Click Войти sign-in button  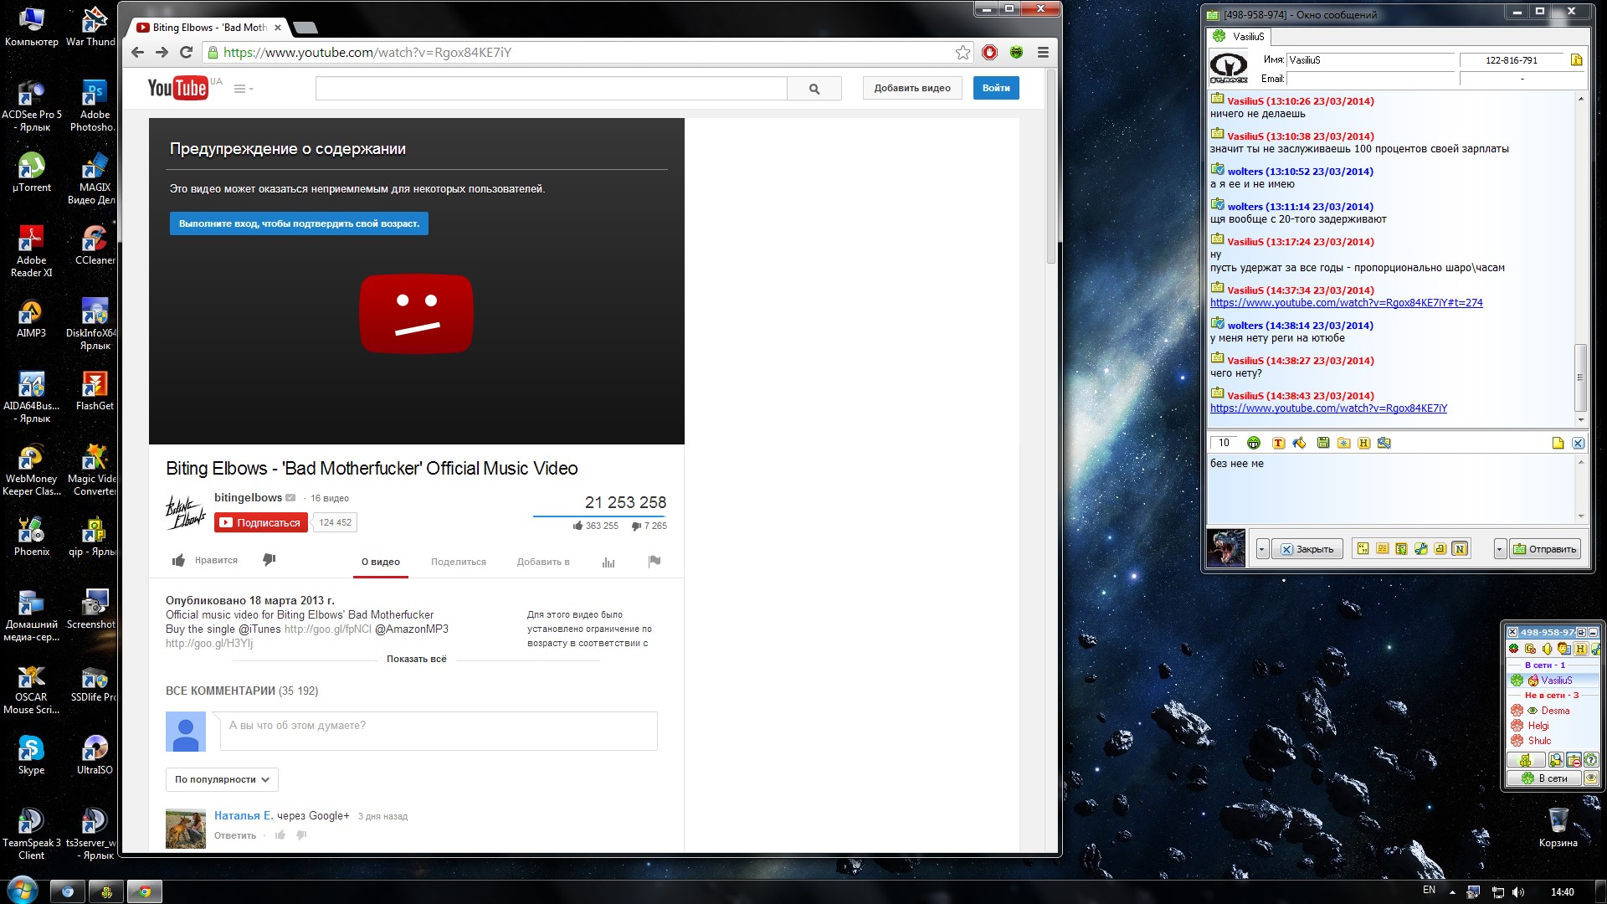tap(996, 88)
